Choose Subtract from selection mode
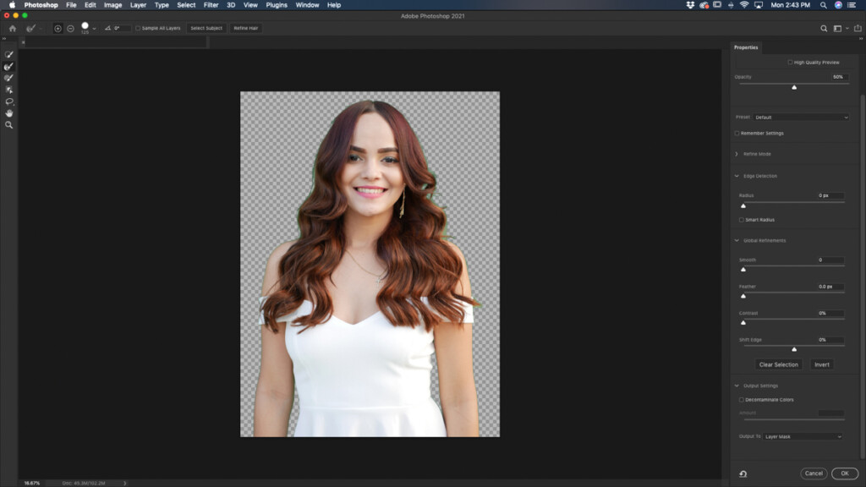Screen dimensions: 866x487 [71, 28]
